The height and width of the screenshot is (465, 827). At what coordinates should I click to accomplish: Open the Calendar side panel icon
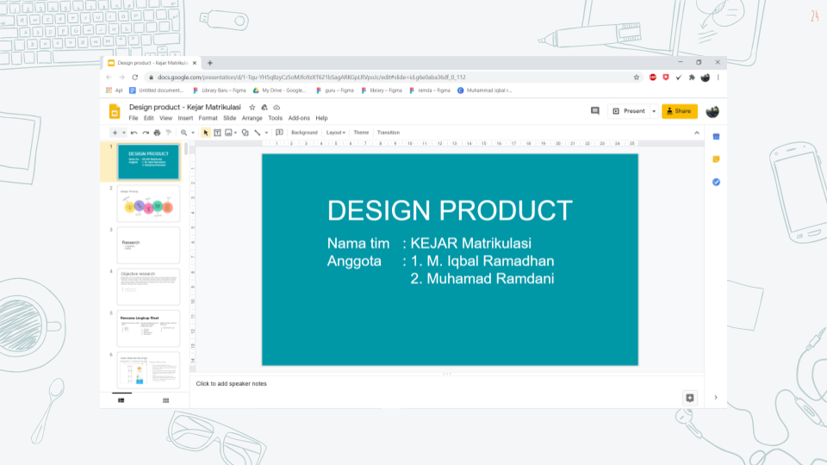[716, 137]
